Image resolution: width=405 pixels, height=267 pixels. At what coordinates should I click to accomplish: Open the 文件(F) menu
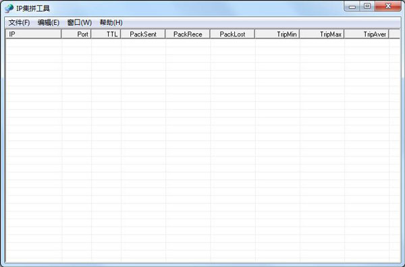click(19, 23)
